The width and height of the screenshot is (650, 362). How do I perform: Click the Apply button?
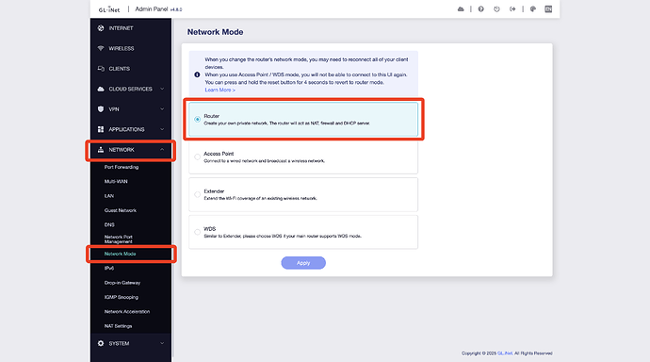coord(303,263)
